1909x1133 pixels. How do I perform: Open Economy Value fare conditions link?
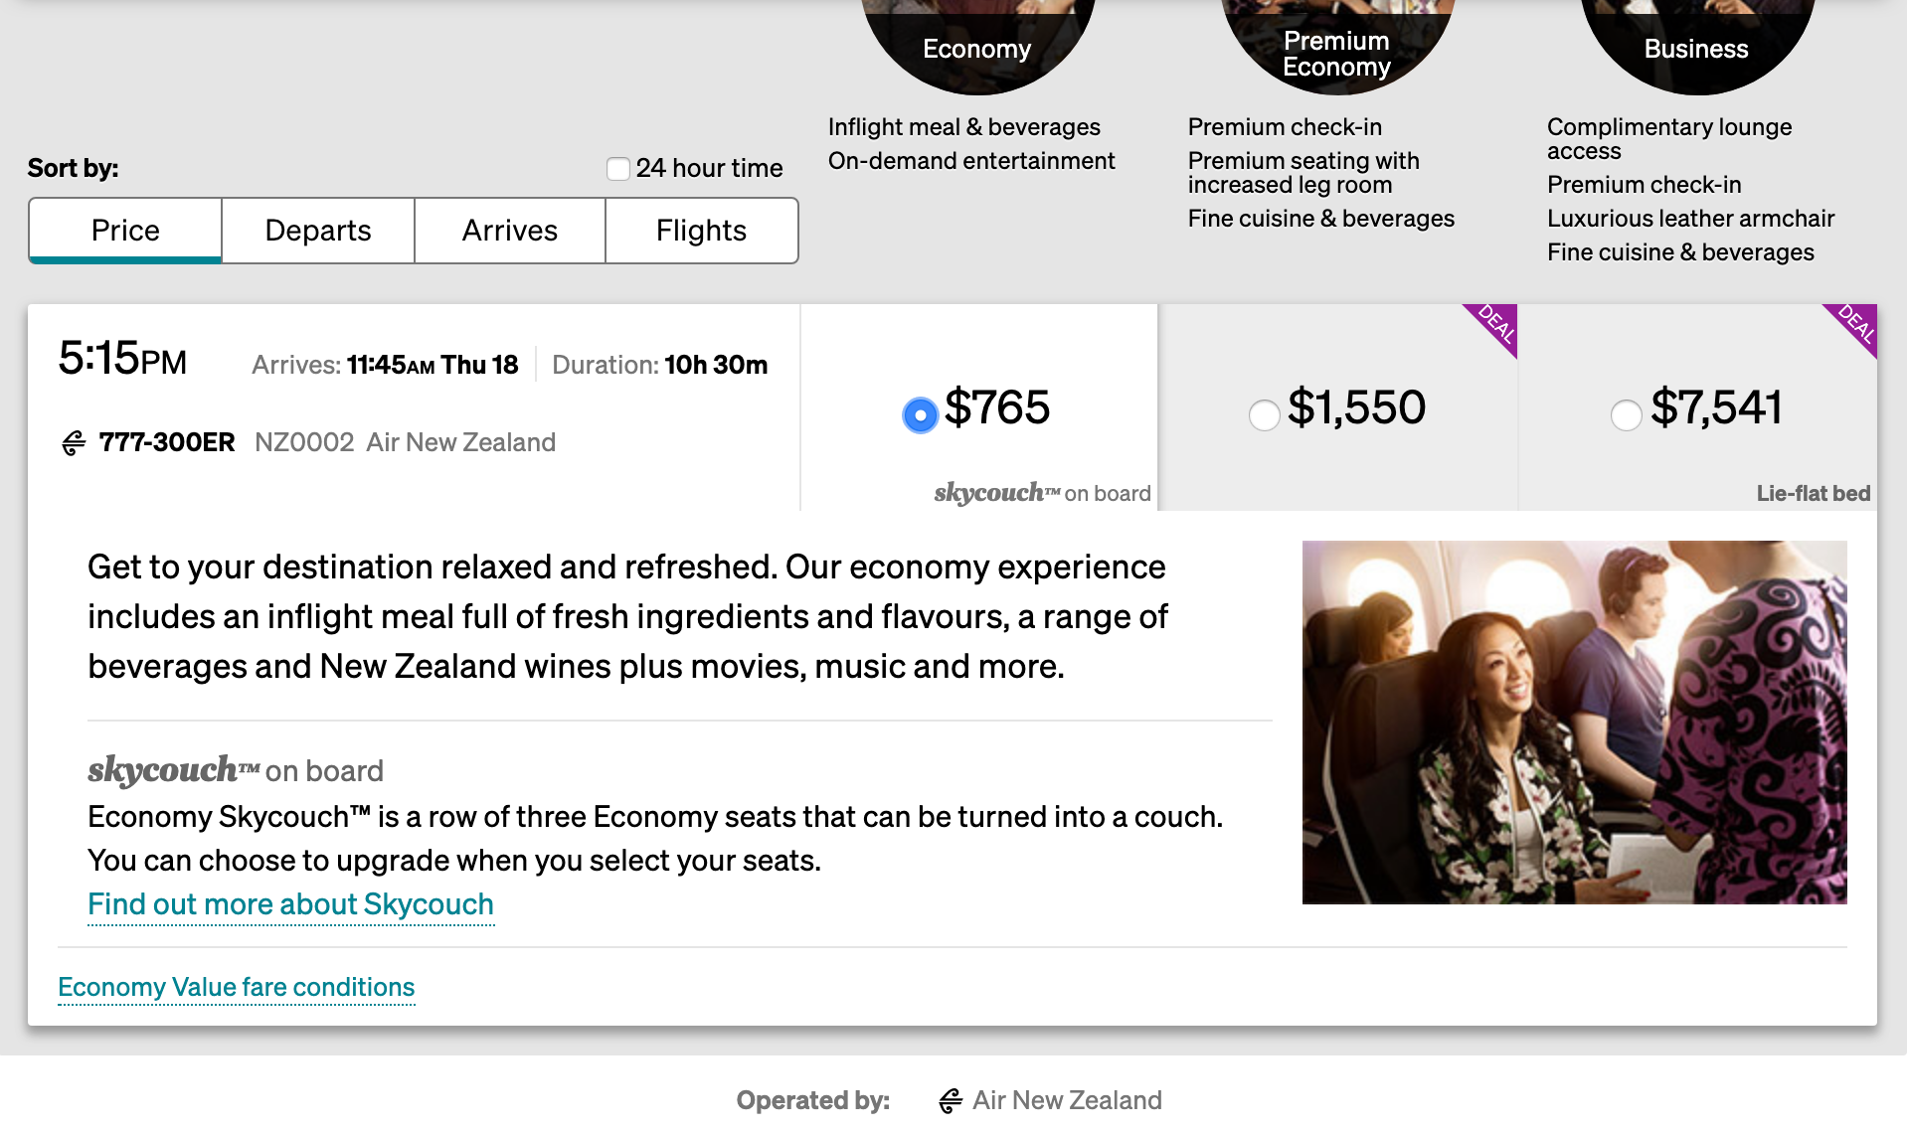pos(236,987)
